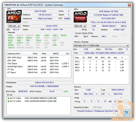Viewport: 136px width, 122px height.
Task: Select the Northbridge Status row
Action: [38, 66]
